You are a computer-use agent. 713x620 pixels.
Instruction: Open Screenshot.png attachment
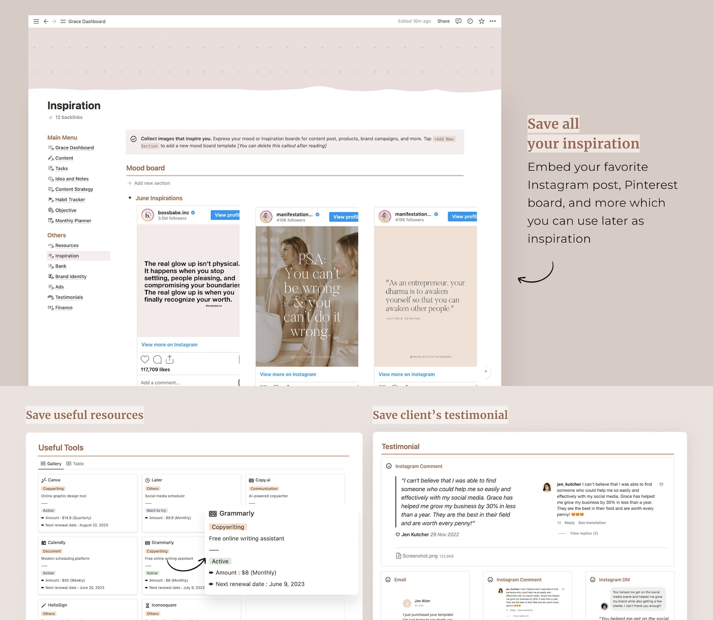(x=425, y=556)
